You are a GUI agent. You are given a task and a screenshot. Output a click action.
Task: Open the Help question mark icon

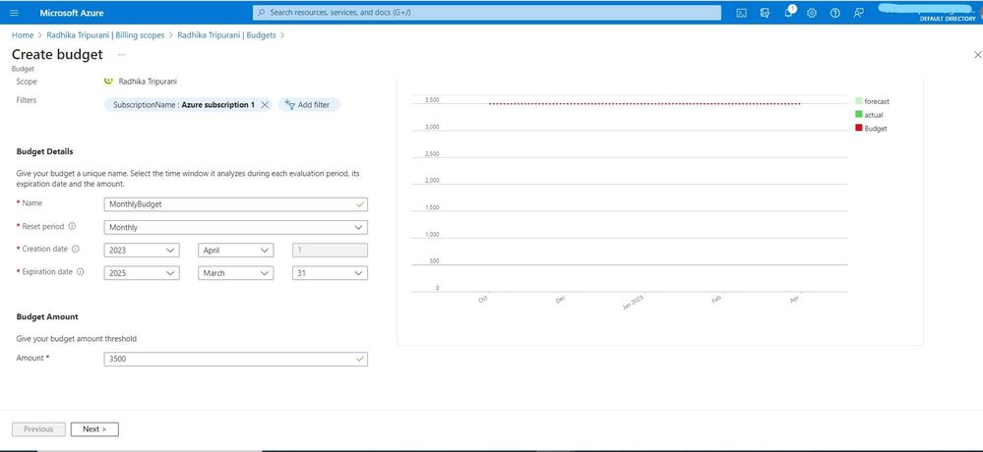pyautogui.click(x=834, y=13)
